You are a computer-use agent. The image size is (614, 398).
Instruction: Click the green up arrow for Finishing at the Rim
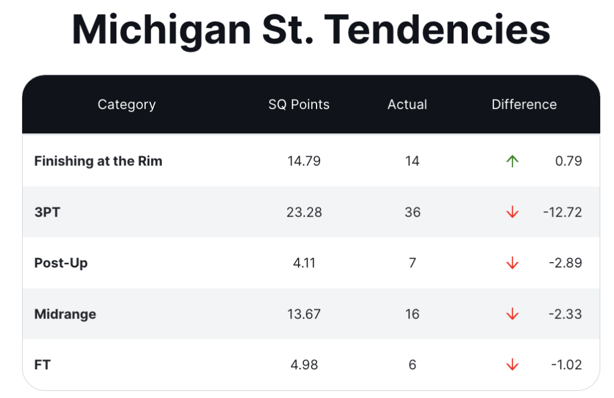[512, 161]
